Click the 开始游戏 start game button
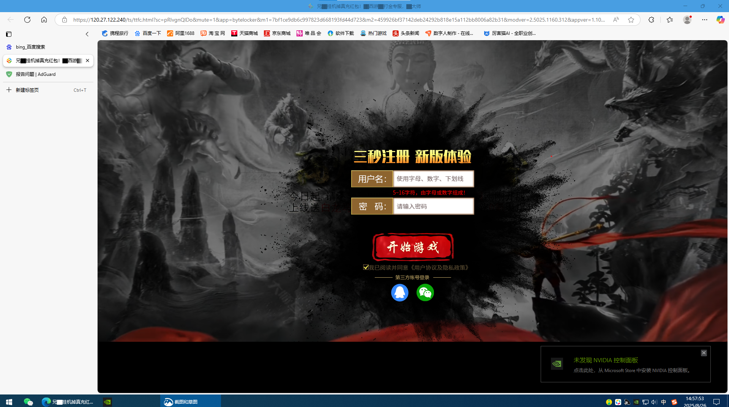 [x=413, y=247]
